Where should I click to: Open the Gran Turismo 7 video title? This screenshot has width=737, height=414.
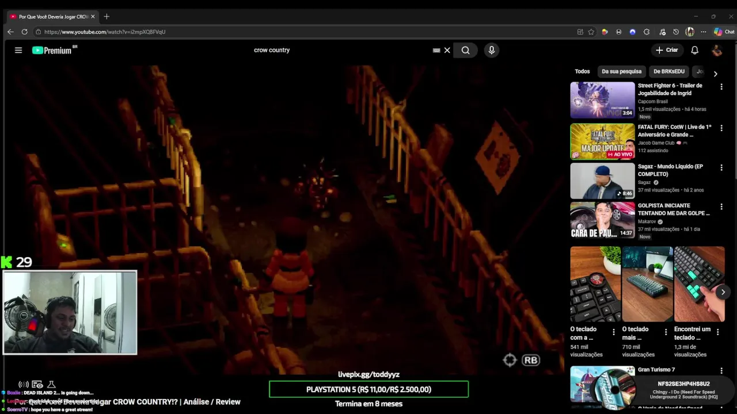click(656, 370)
